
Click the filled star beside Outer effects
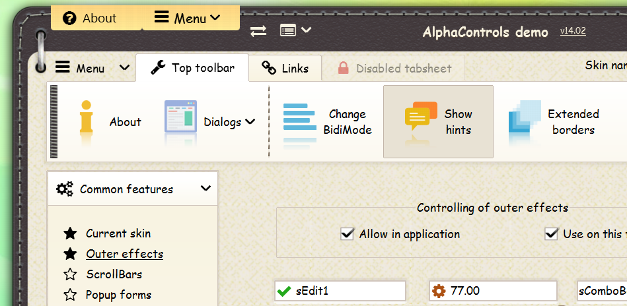[x=70, y=254]
